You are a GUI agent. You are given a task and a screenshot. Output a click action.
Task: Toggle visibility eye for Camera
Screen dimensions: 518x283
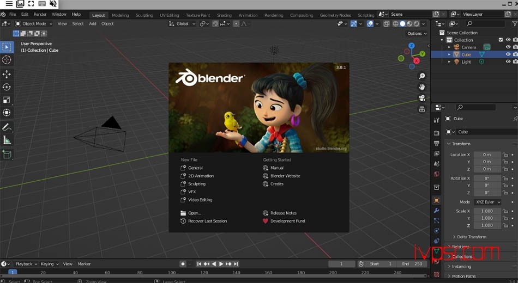[x=508, y=47]
